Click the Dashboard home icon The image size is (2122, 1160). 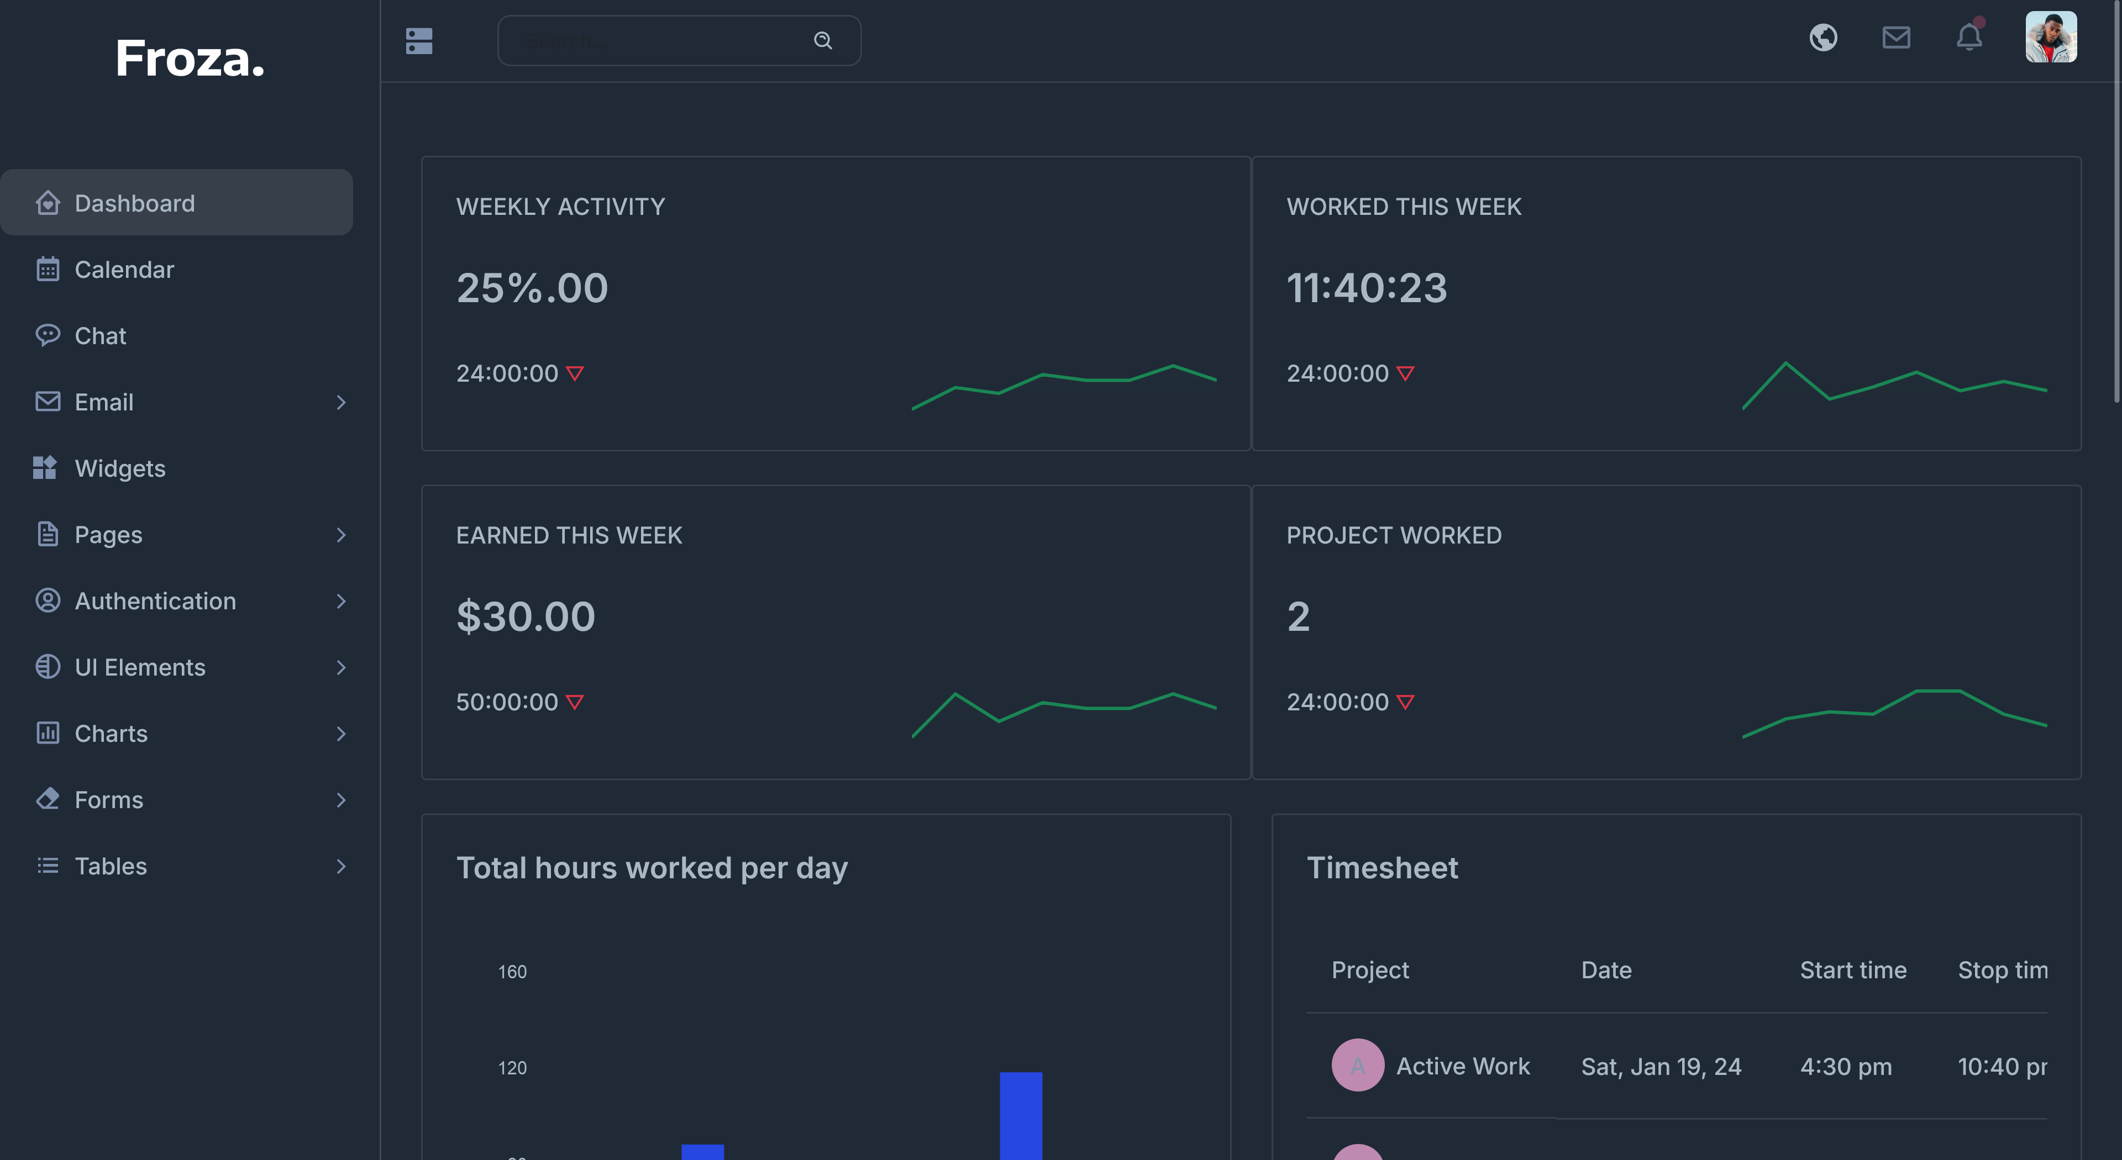[x=47, y=203]
